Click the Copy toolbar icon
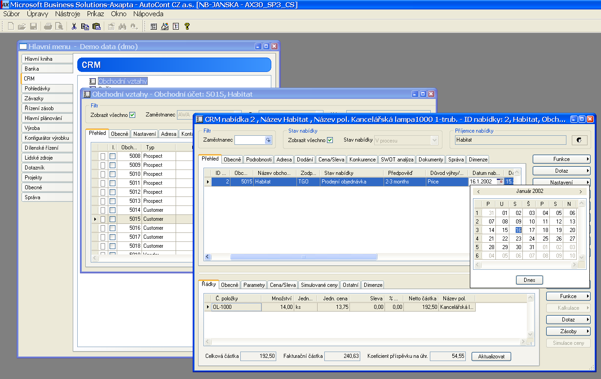The width and height of the screenshot is (601, 379). [x=85, y=27]
